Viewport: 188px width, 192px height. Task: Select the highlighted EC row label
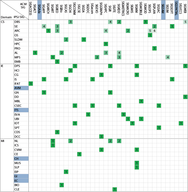coord(21,181)
